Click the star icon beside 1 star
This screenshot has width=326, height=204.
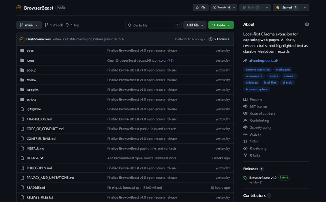[246, 141]
